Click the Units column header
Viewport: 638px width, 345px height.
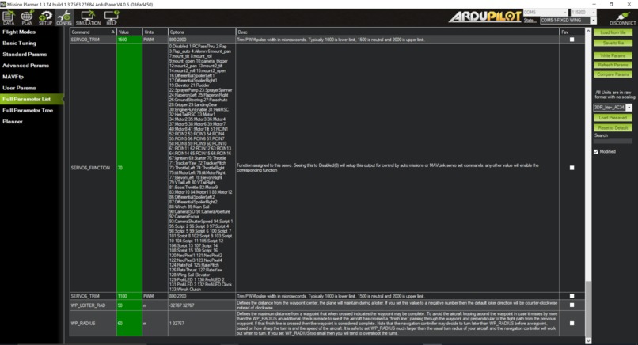tap(155, 32)
